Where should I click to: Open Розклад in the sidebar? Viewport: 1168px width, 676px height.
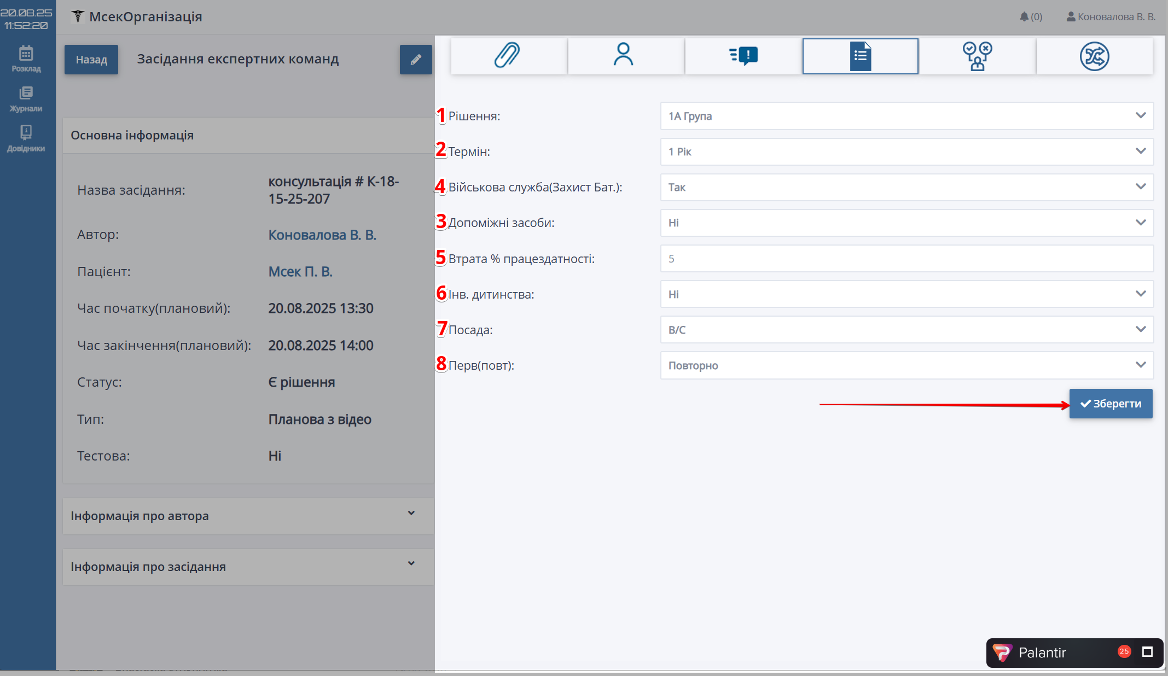(x=26, y=59)
